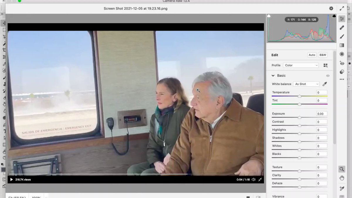Screen dimensions: 352x198
Task: Select Photoshop Type tool in left toolbar
Action: click(x=4, y=131)
